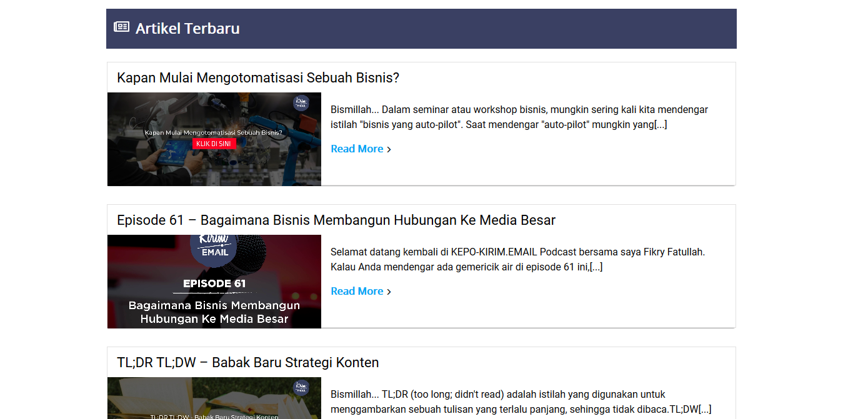Click excerpt text starting with Selamat datang kembali
The height and width of the screenshot is (419, 843).
point(517,259)
